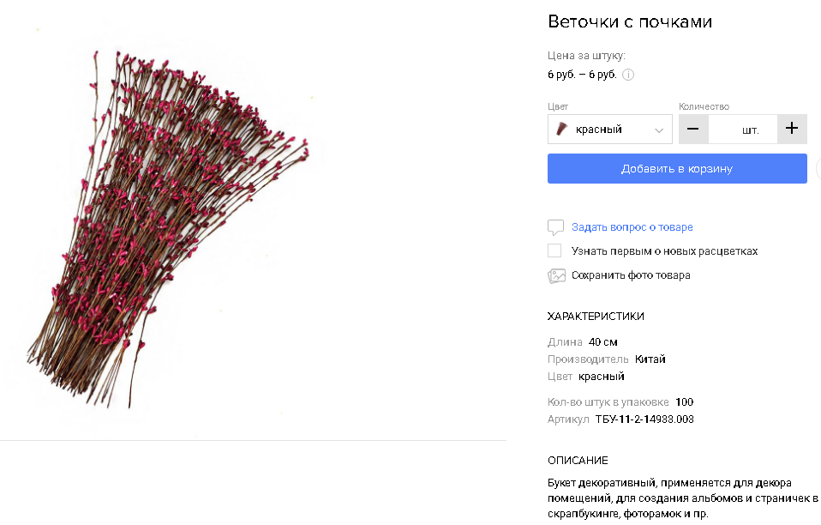Click the speech bubble question icon
This screenshot has width=821, height=525.
tap(556, 227)
